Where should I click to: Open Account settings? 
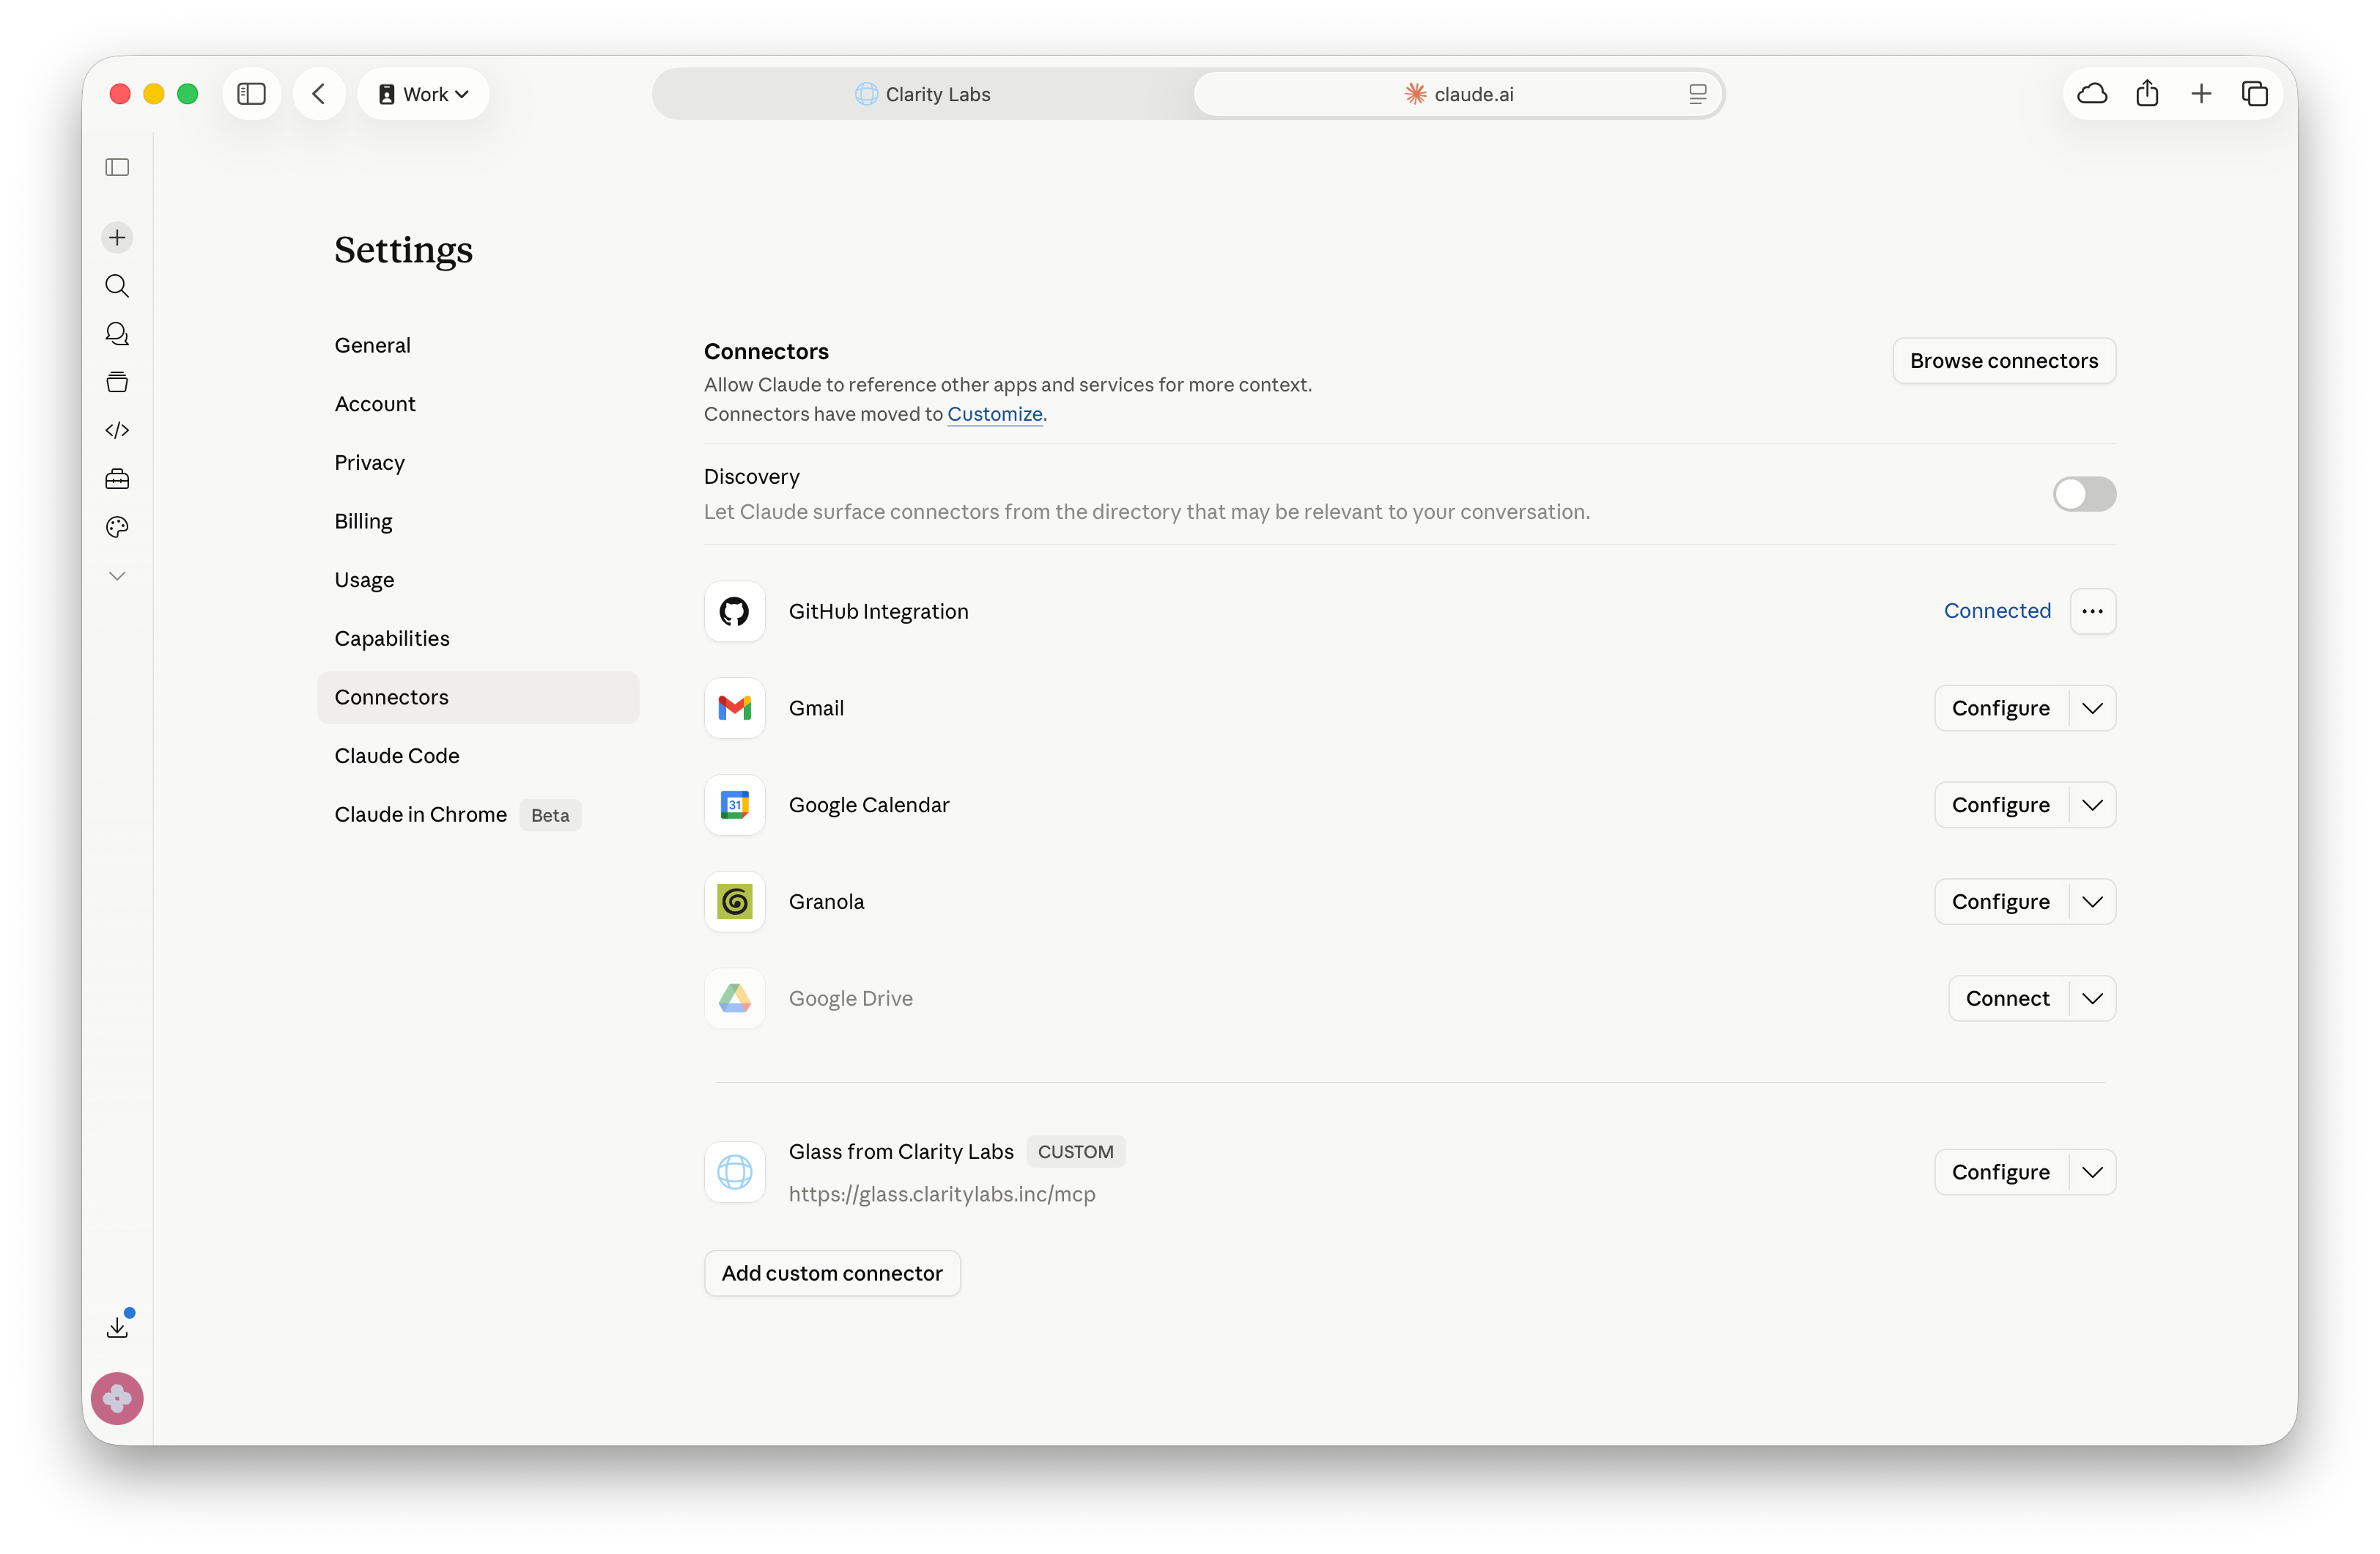click(478, 405)
